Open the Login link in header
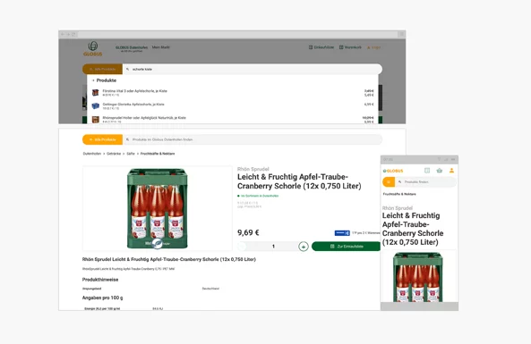 tap(374, 47)
